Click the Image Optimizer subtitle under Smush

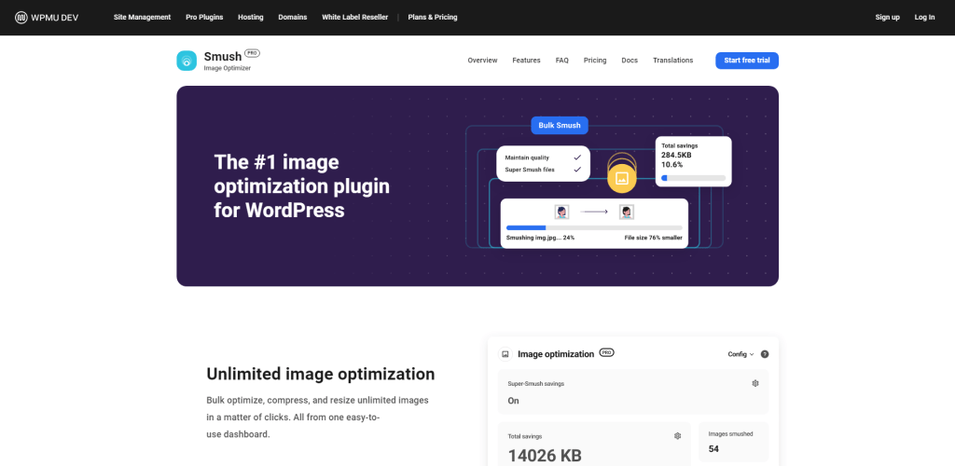click(x=228, y=68)
